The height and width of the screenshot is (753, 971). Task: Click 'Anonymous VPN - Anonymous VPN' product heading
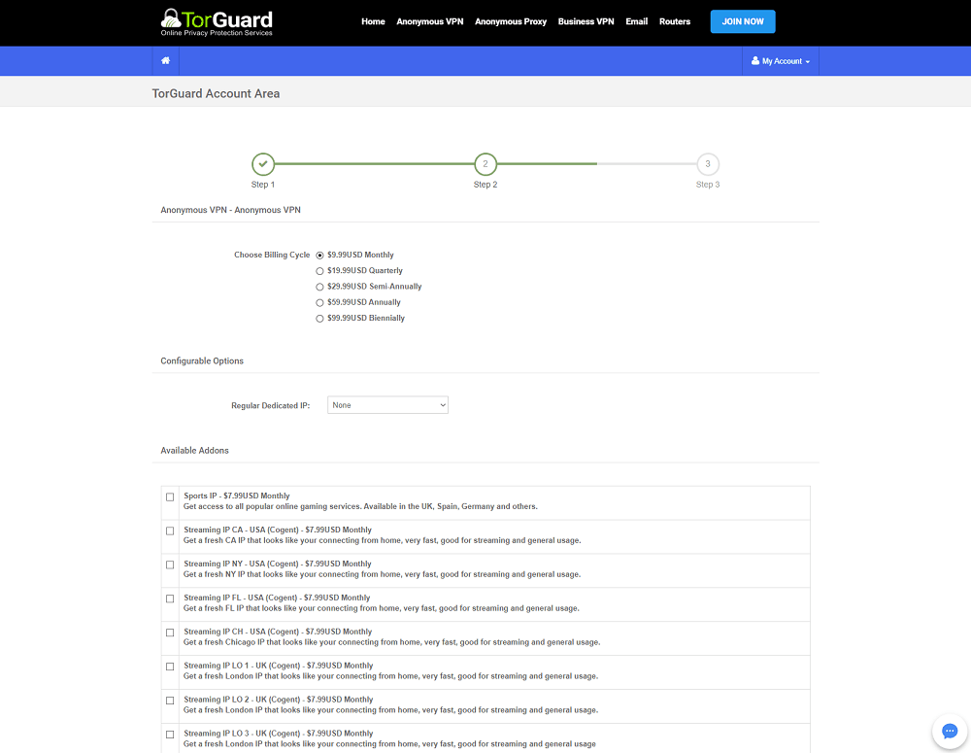(230, 210)
